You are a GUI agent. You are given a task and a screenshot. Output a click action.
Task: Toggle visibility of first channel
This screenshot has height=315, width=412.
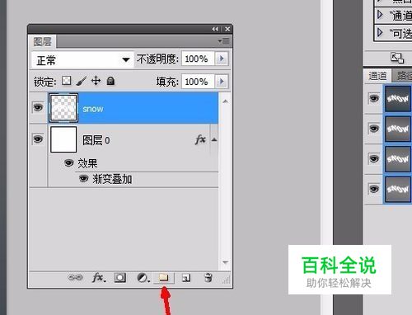[374, 98]
